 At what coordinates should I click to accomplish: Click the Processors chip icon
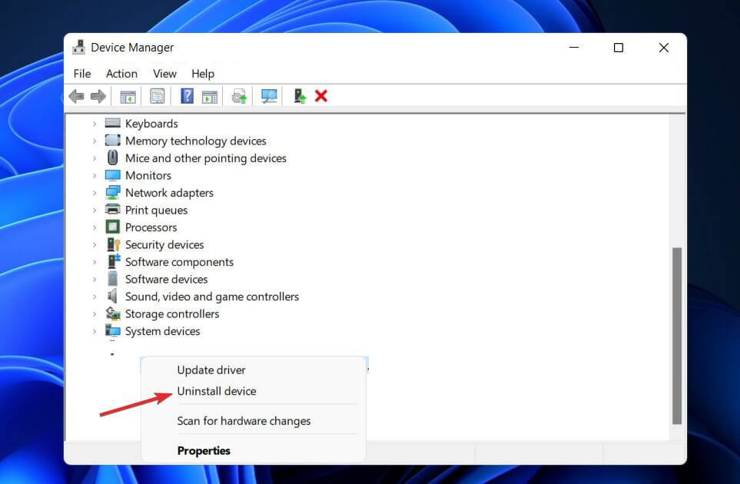(x=112, y=227)
